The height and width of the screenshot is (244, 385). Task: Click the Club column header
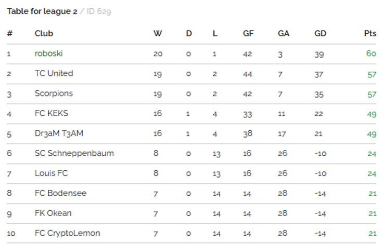coord(44,34)
